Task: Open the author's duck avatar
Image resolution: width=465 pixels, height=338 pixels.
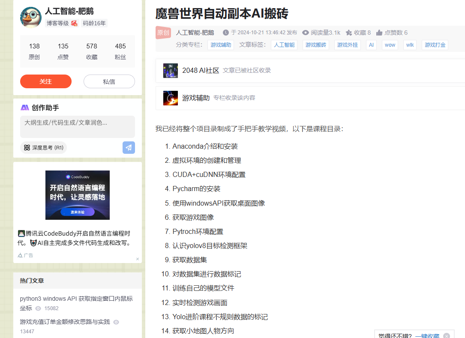Action: pyautogui.click(x=31, y=17)
